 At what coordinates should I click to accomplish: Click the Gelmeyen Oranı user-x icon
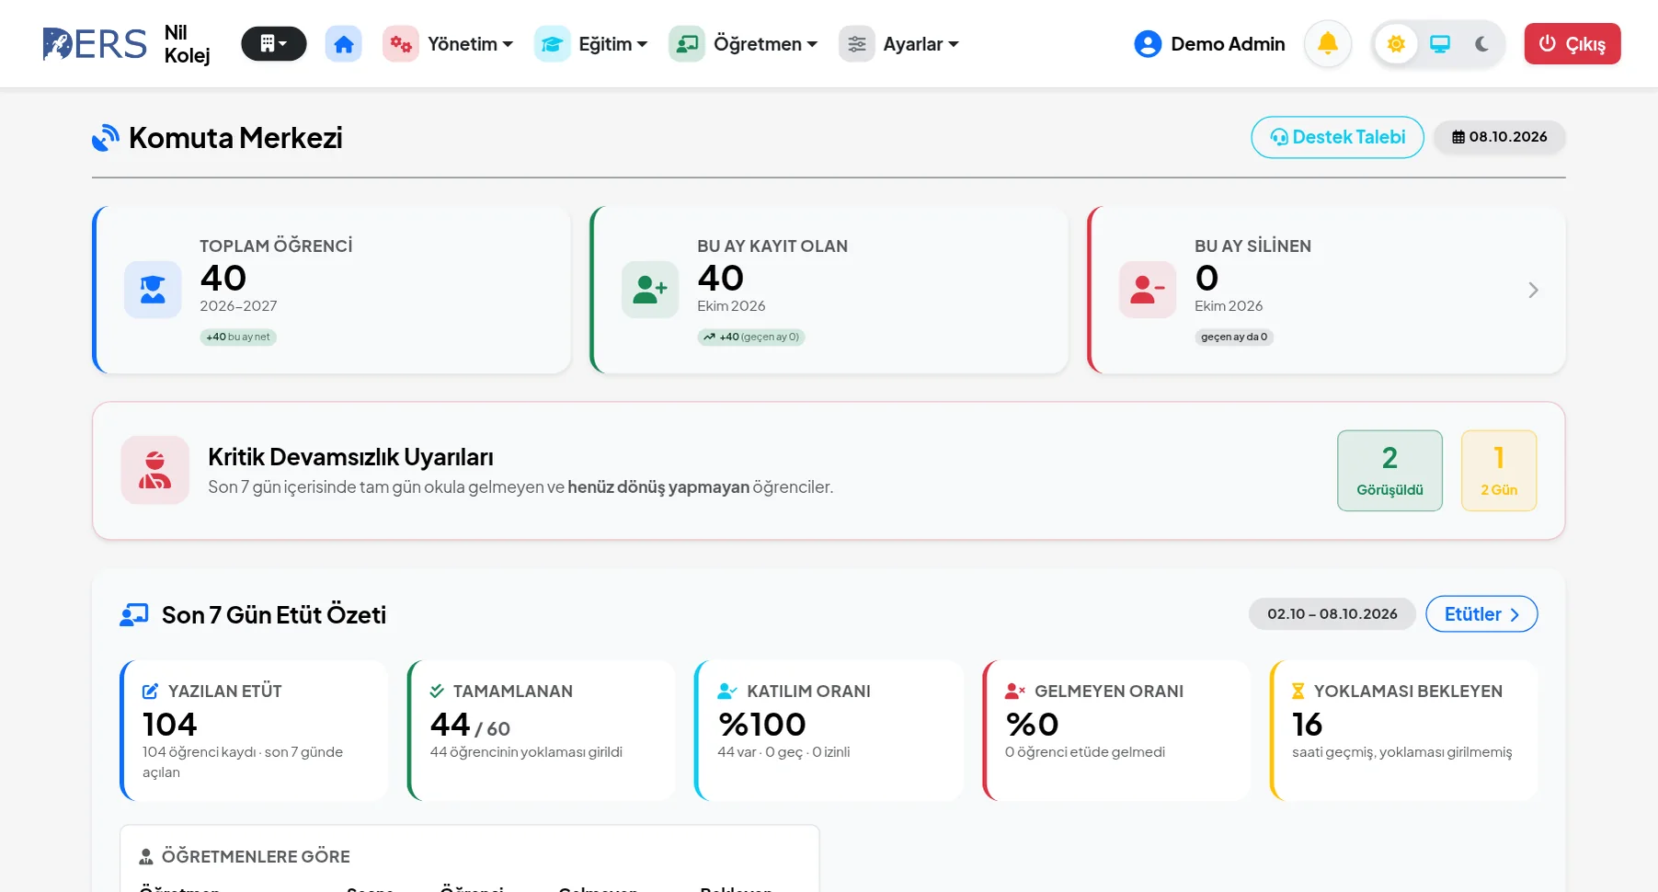tap(1015, 691)
